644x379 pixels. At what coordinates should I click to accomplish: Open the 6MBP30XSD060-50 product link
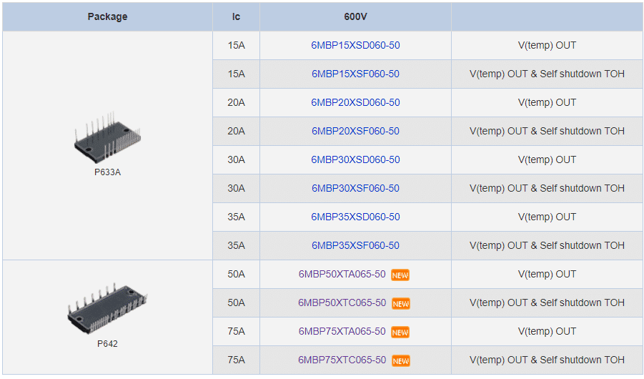[x=355, y=159]
